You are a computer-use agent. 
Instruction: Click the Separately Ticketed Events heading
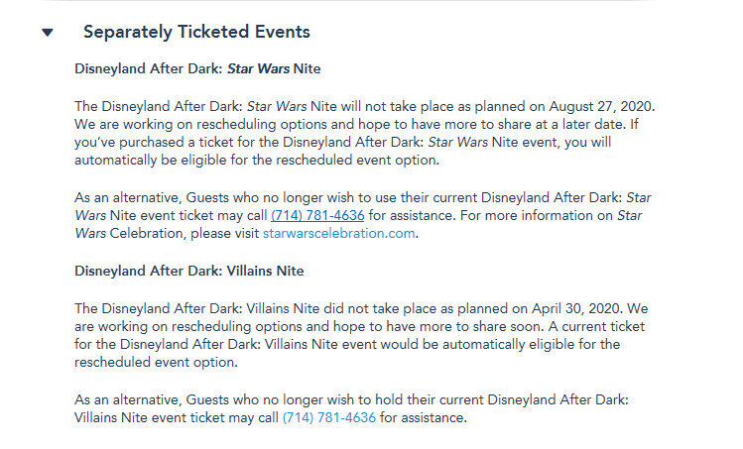[196, 32]
